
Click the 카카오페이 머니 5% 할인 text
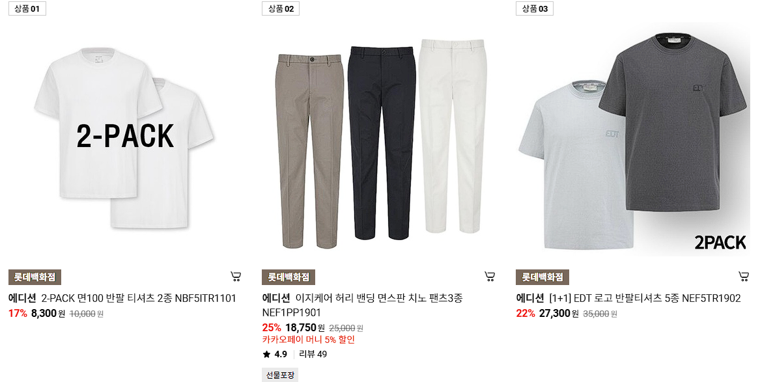[308, 340]
